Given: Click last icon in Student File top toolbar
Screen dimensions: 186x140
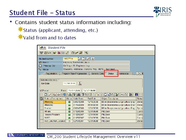Looking at the screenshot, I should [86, 53].
